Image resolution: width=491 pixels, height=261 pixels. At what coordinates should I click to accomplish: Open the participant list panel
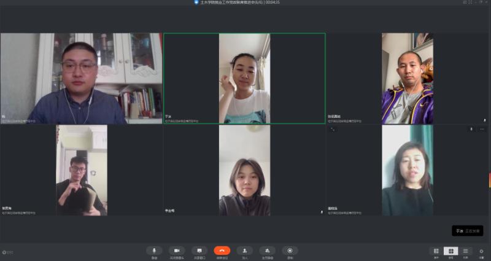point(466,251)
